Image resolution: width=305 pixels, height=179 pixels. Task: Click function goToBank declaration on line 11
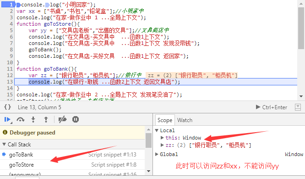point(47,69)
